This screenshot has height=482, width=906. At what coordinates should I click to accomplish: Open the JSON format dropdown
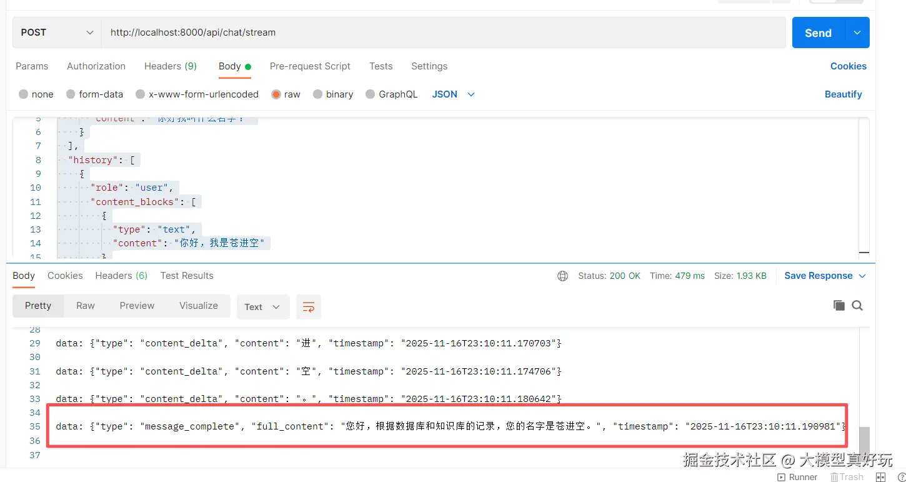[x=454, y=94]
